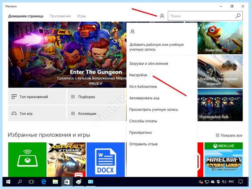Click the dotted grid icon in Коллекции
251x189 pixels.
click(73, 113)
